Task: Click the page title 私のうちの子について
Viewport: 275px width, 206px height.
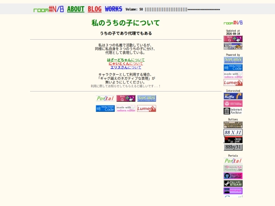Action: [126, 23]
